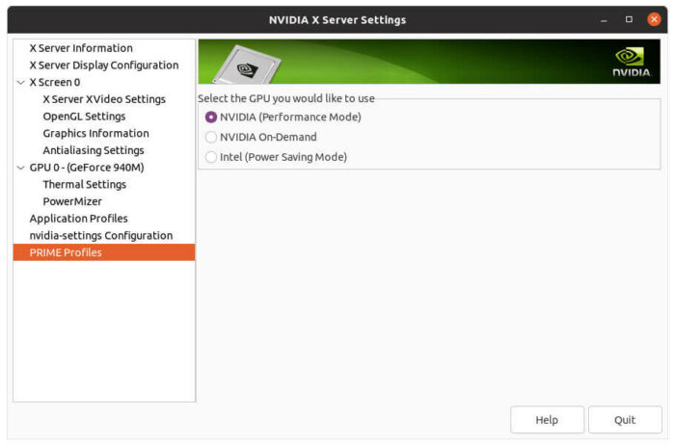The width and height of the screenshot is (675, 446).
Task: Open X Server Display Configuration
Action: coord(104,66)
